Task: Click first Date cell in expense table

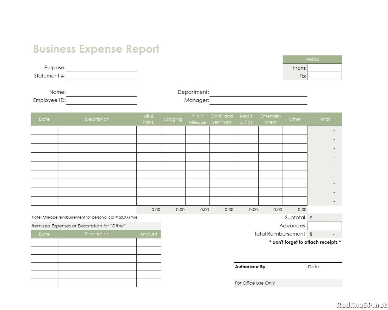Action: coord(45,130)
